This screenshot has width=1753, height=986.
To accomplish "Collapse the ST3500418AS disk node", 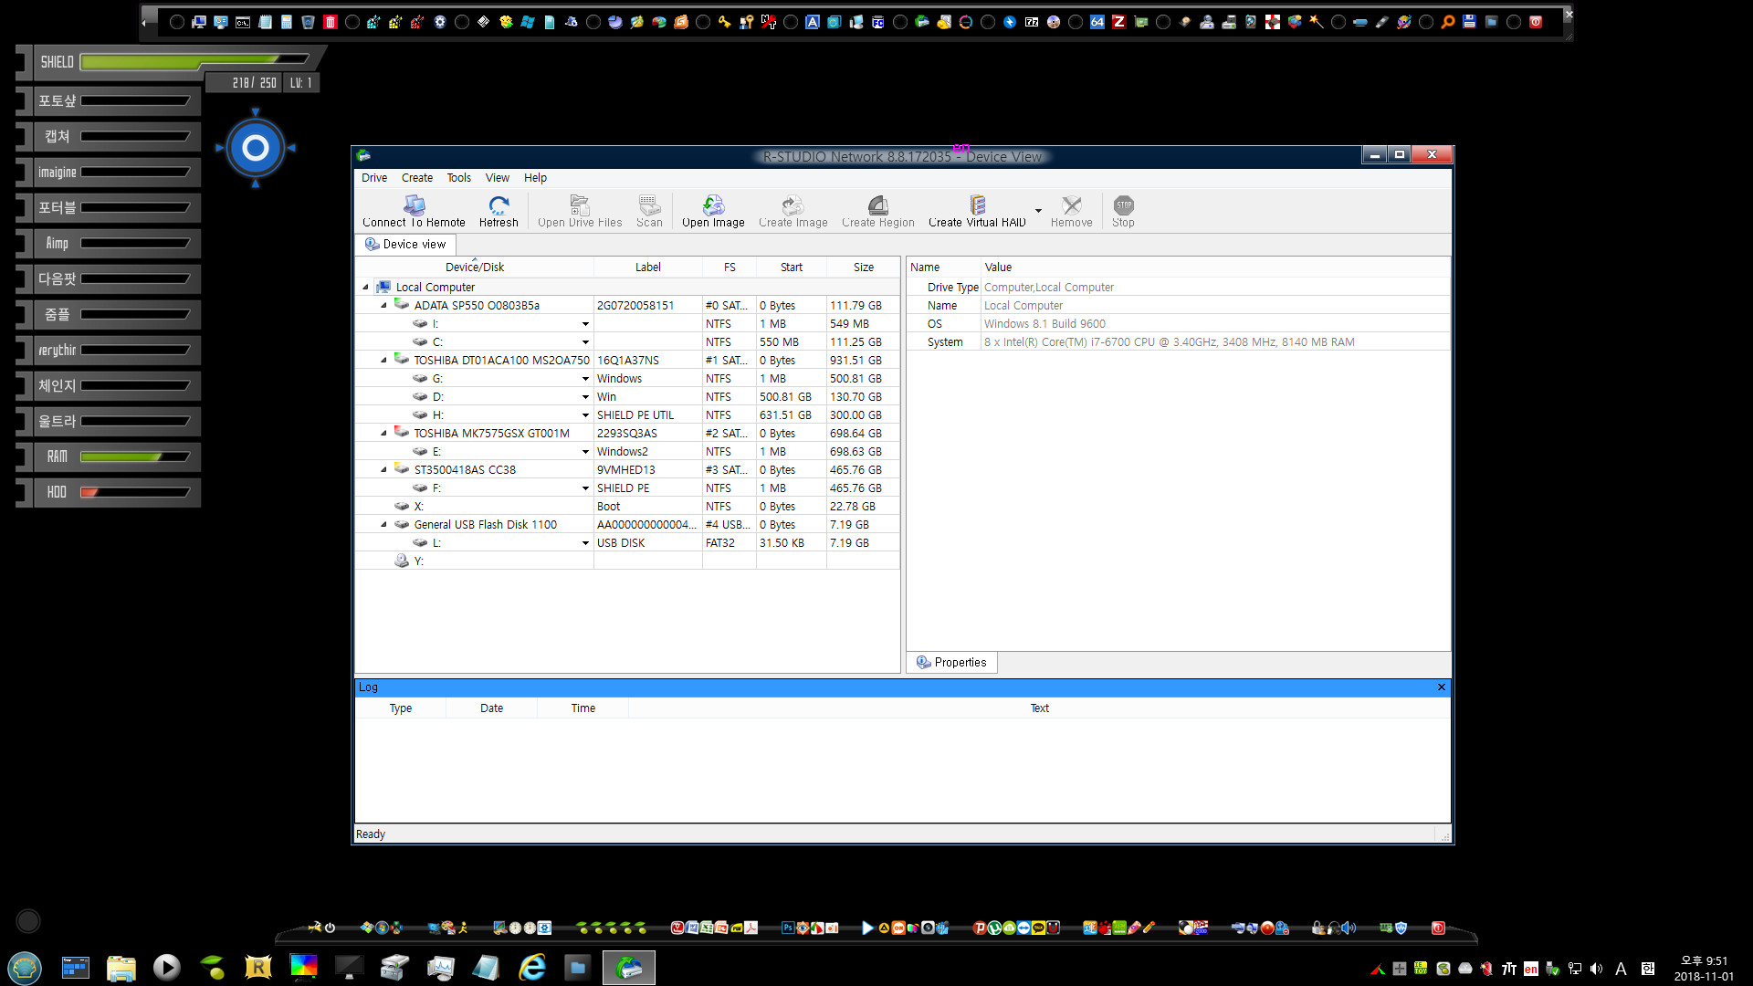I will pos(383,470).
